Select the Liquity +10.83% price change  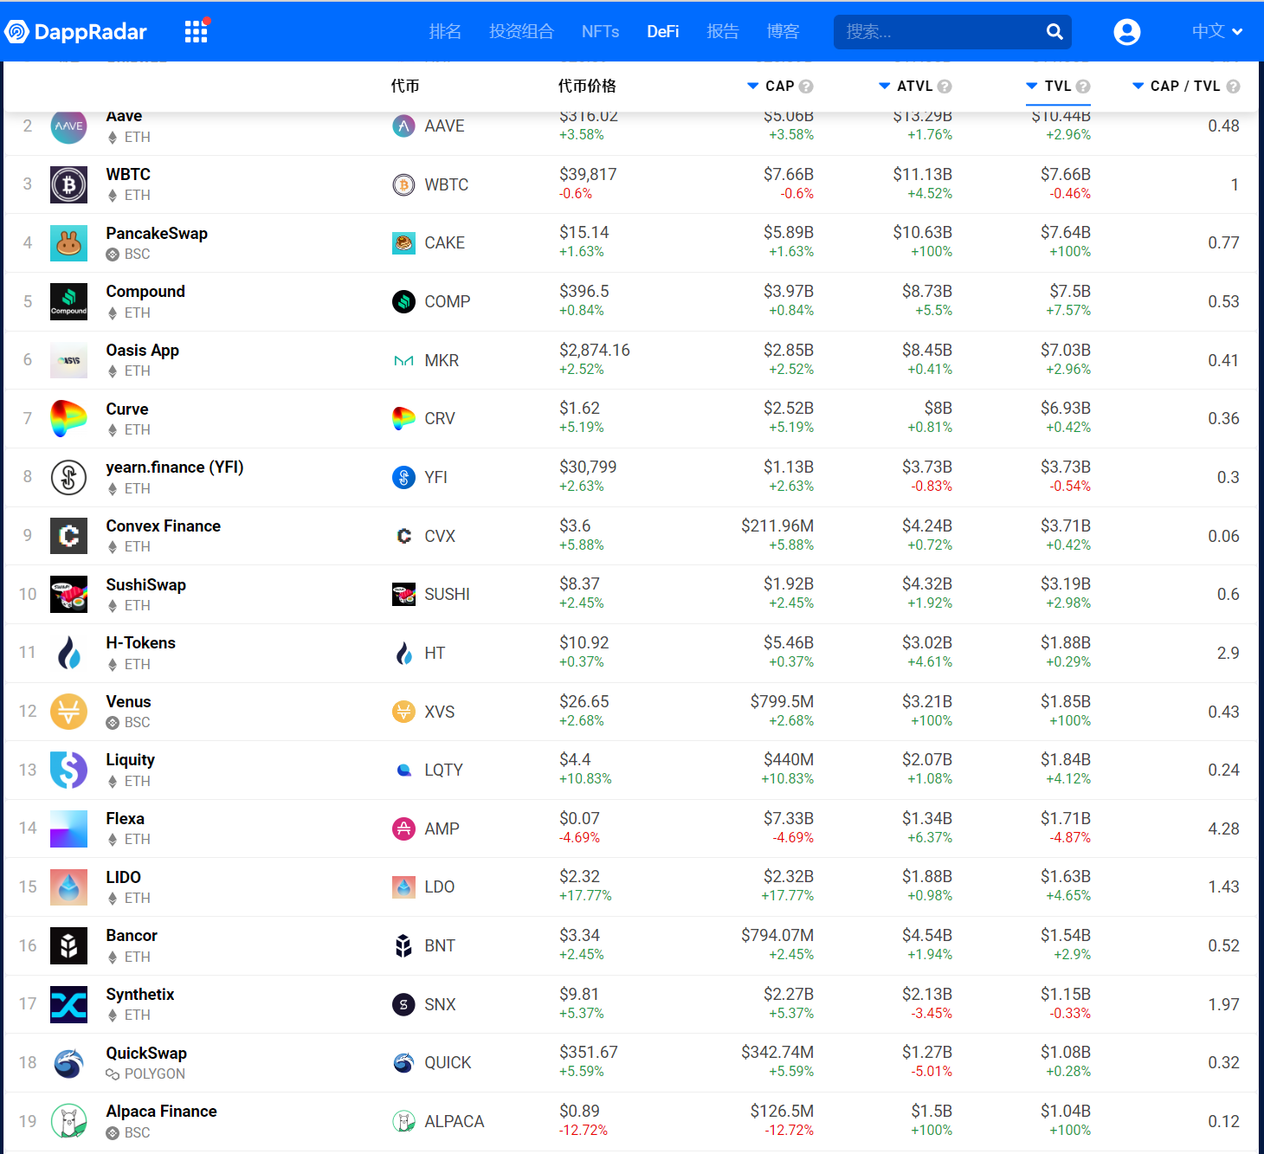click(585, 779)
